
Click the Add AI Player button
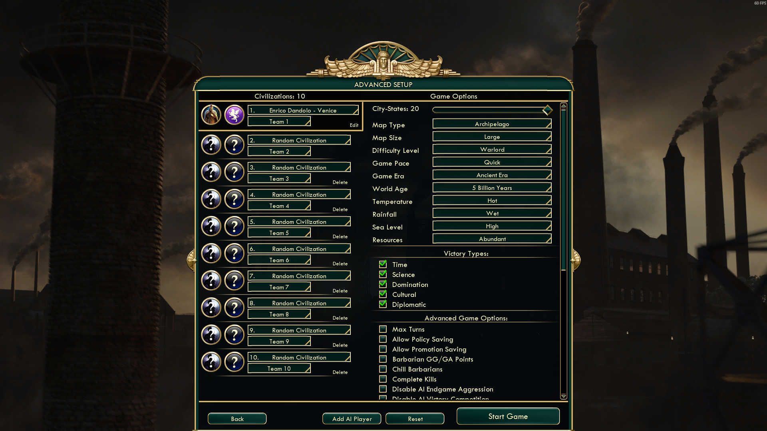[352, 419]
